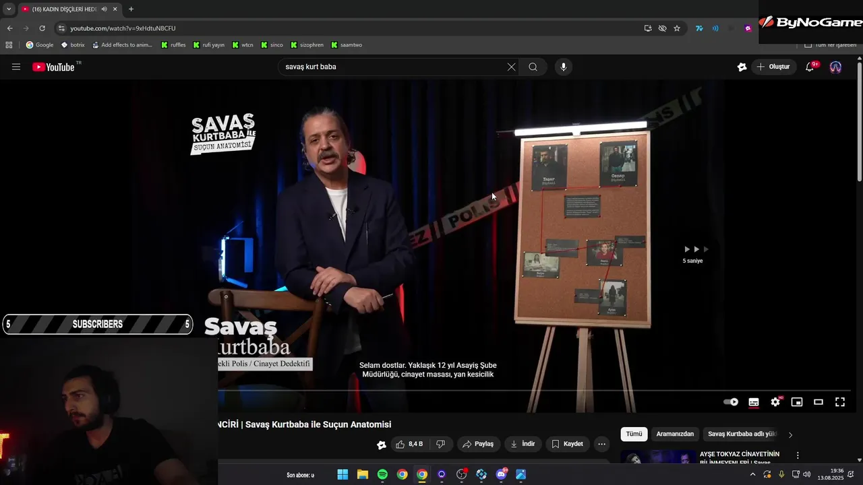Open the rufi yayın bookmark
This screenshot has height=485, width=863.
pos(209,45)
